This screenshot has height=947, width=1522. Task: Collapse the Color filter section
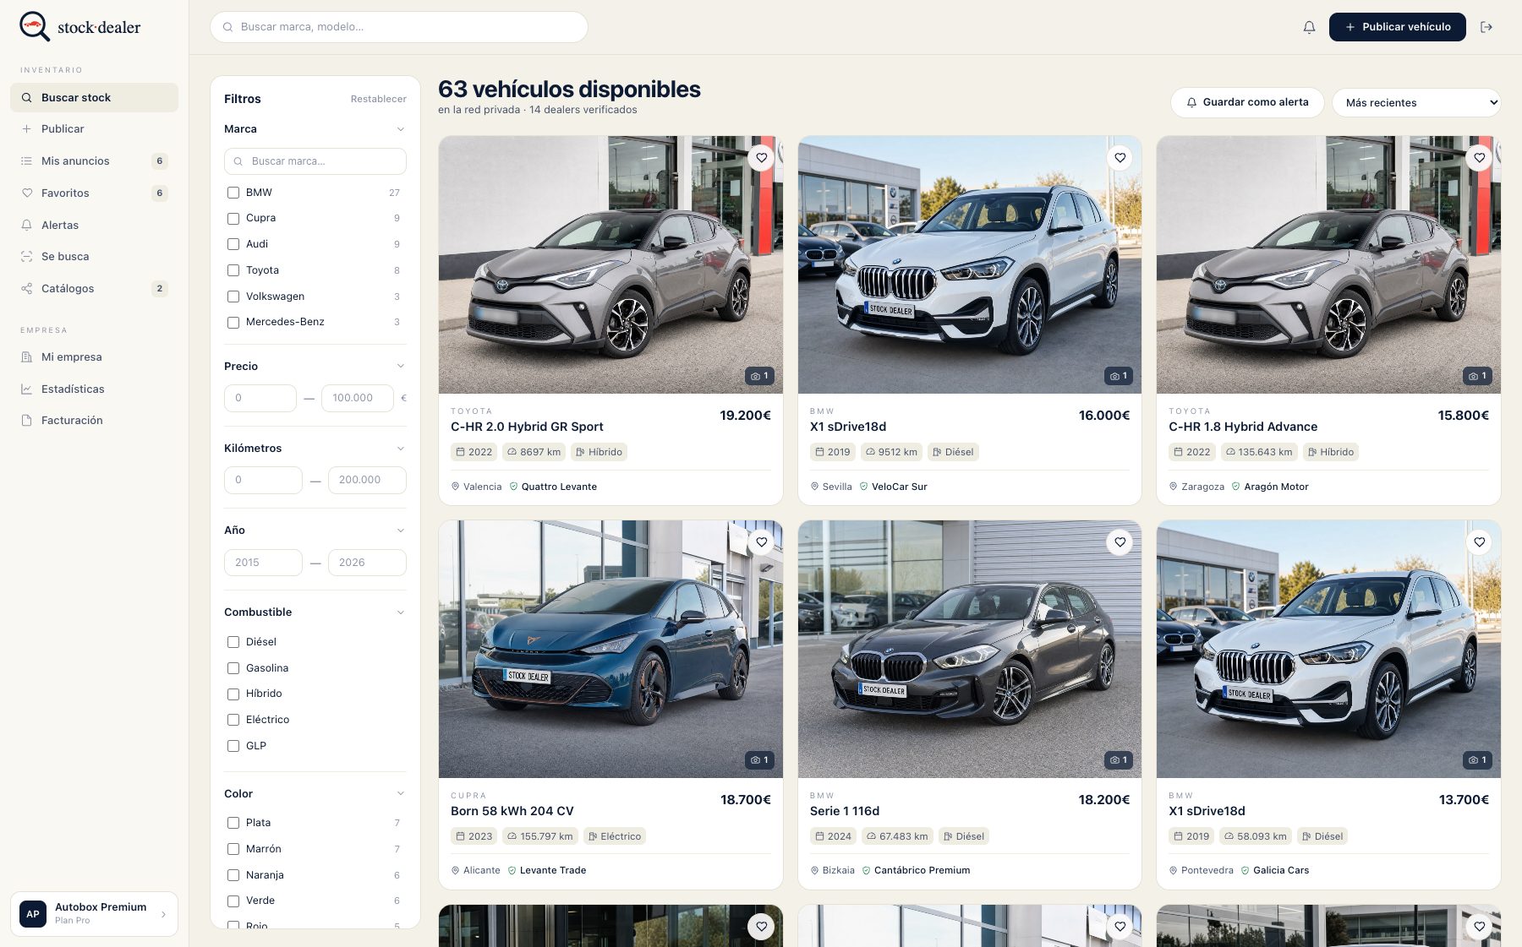click(400, 793)
